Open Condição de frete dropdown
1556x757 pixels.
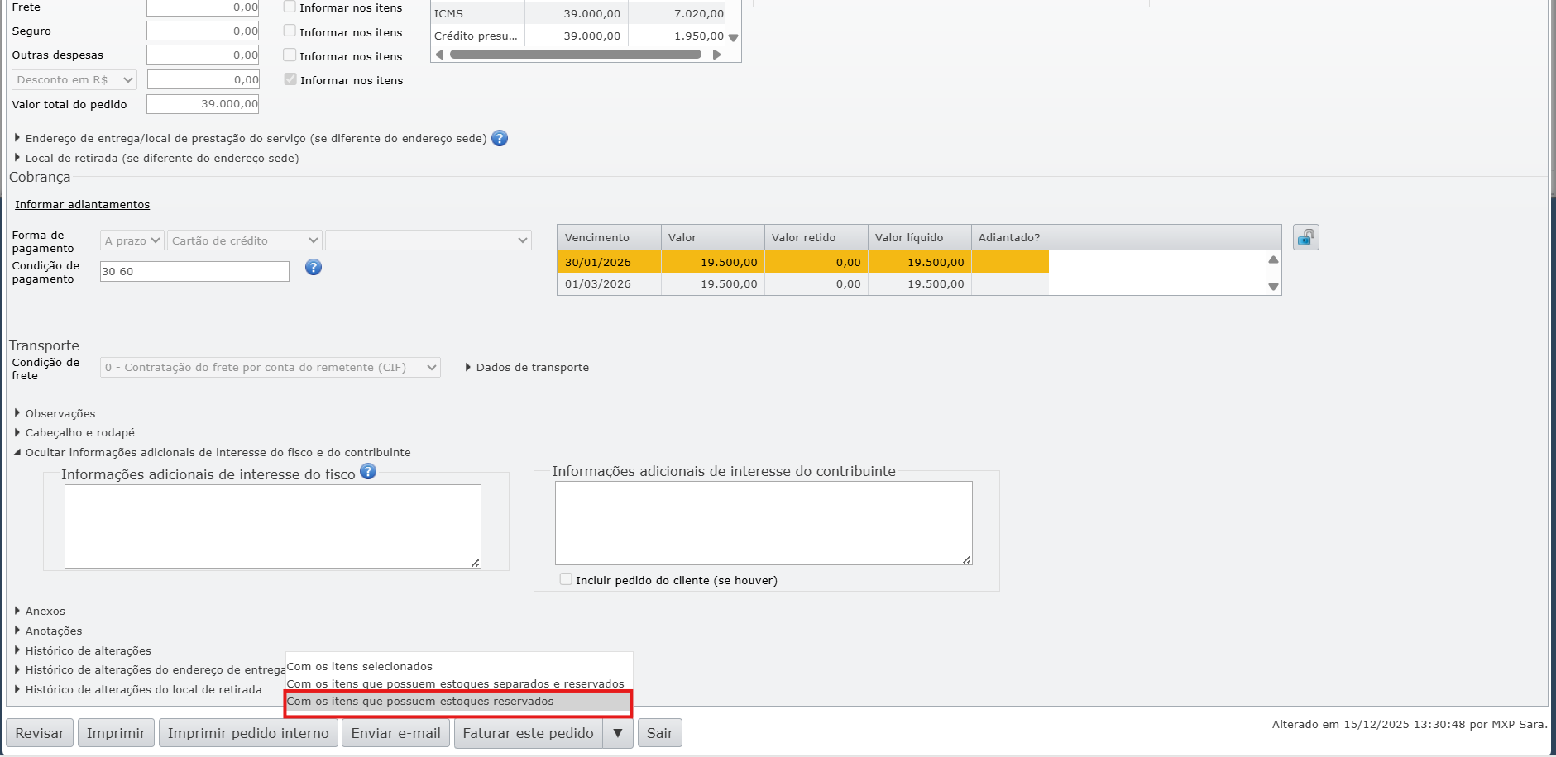click(271, 368)
